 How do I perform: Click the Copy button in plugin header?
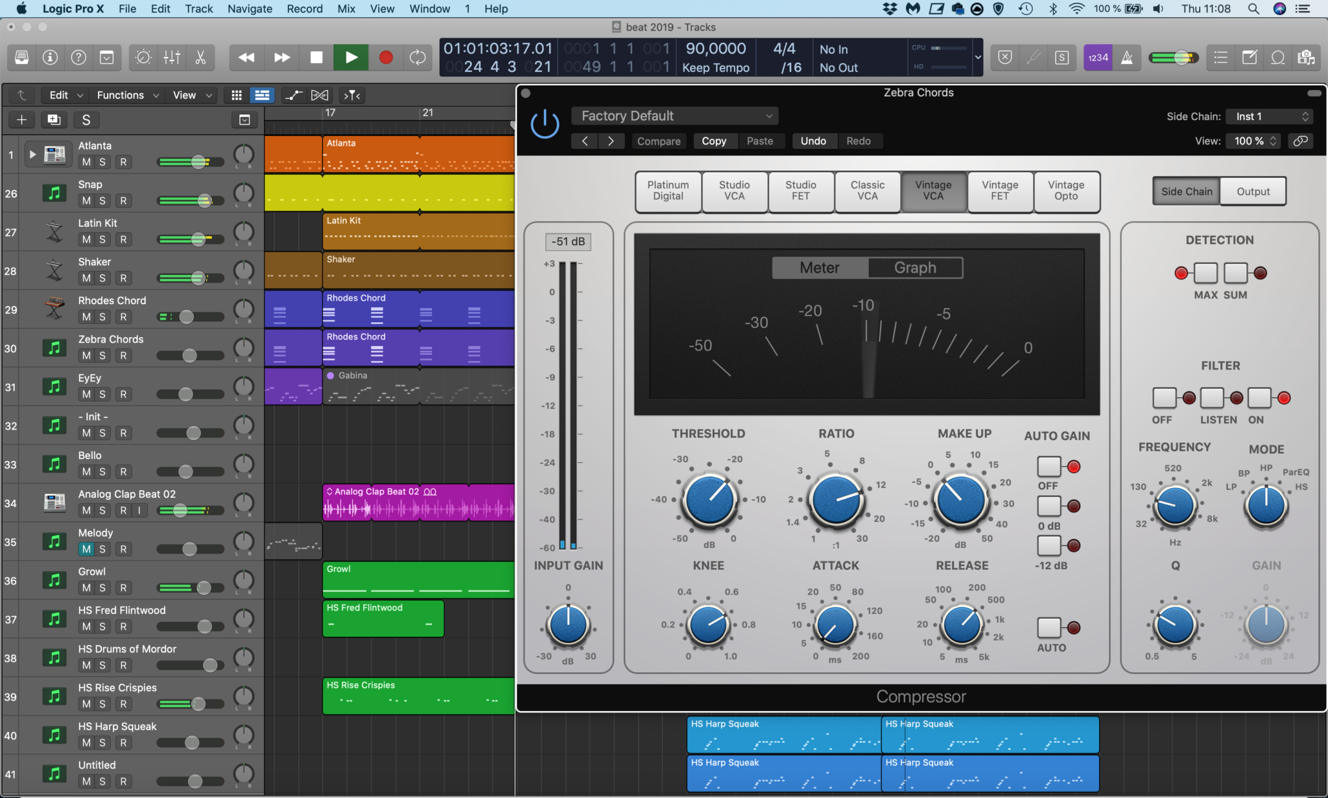tap(714, 141)
